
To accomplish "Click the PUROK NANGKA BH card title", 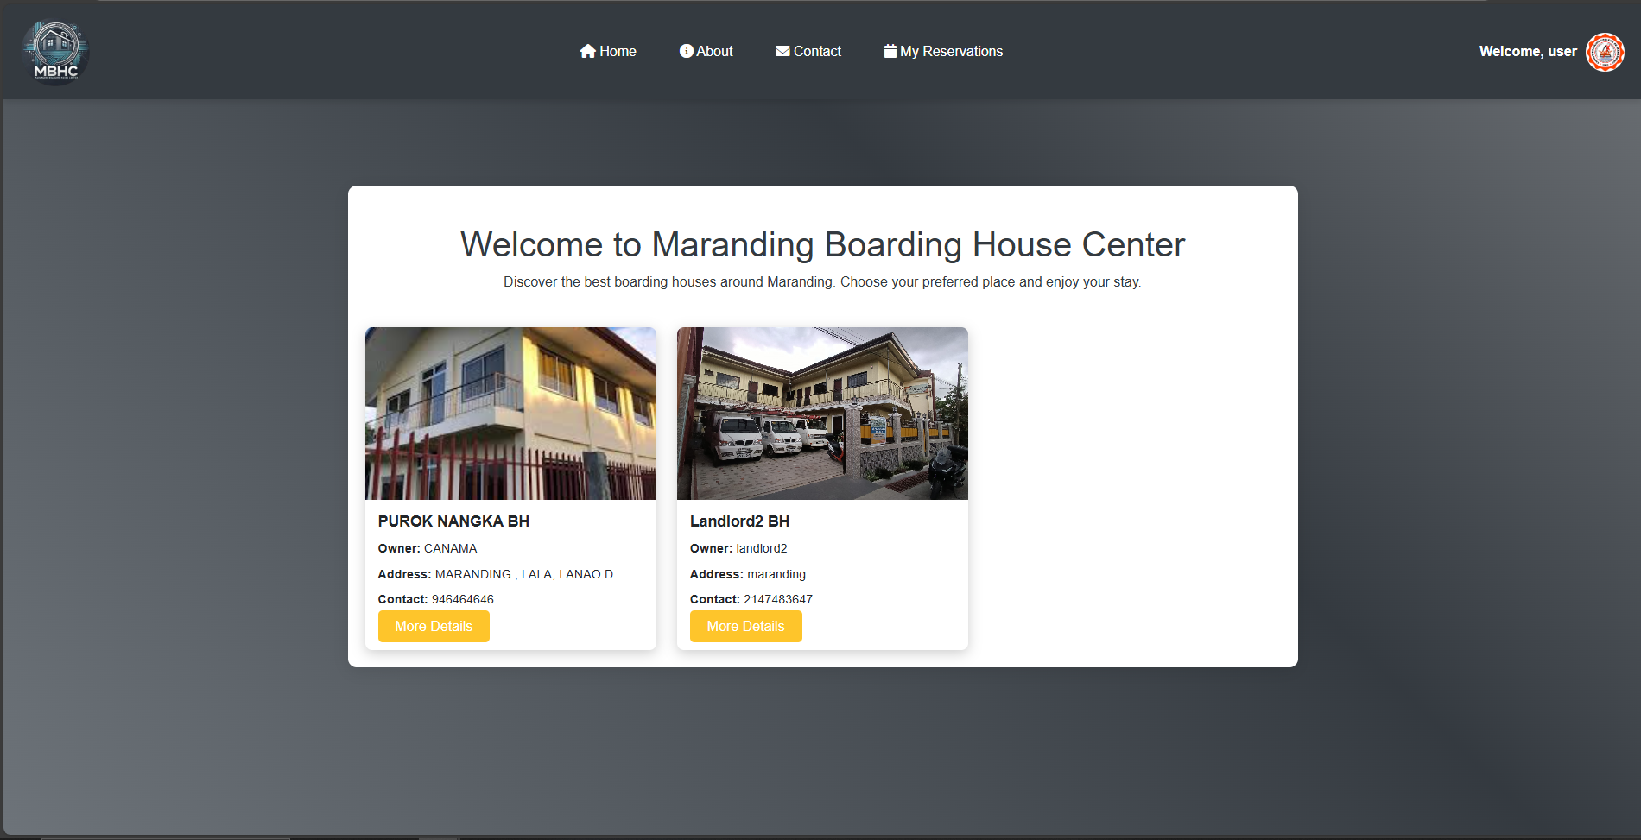I will click(453, 521).
